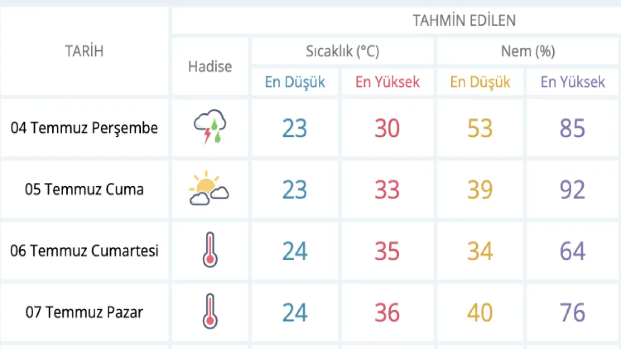The image size is (621, 349).
Task: Select the 07 Temmuz Pazar date cell
Action: [84, 312]
